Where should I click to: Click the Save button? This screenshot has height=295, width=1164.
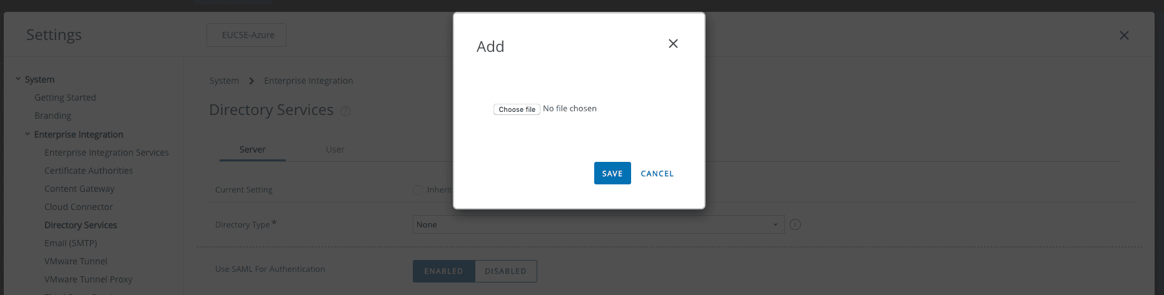tap(612, 173)
